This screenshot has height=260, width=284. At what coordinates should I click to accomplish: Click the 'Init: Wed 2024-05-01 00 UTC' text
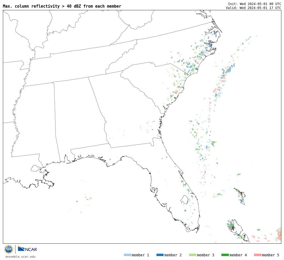[x=255, y=4]
